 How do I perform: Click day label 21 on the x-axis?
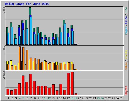pyautogui.click(x=83, y=98)
